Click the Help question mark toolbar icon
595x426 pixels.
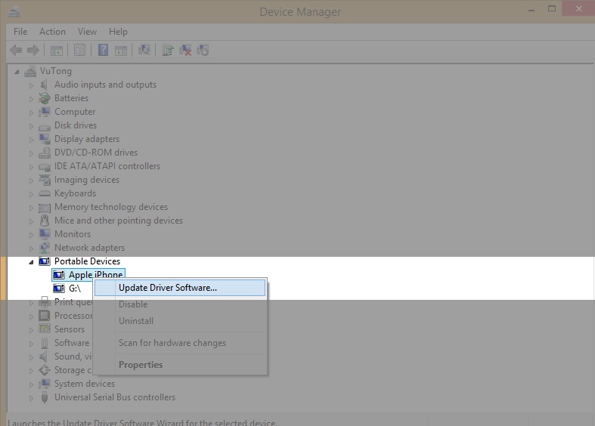click(x=104, y=51)
